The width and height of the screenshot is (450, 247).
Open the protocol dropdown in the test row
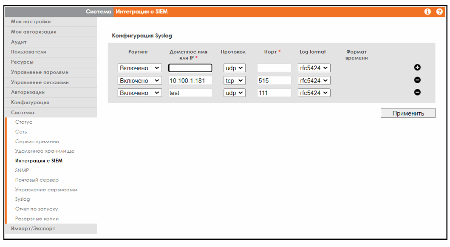(x=235, y=93)
